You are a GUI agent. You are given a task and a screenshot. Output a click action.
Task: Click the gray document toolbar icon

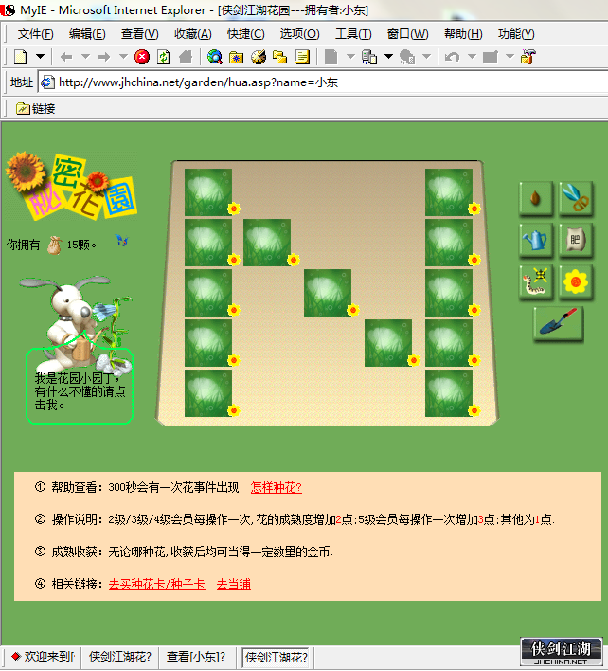tap(331, 57)
